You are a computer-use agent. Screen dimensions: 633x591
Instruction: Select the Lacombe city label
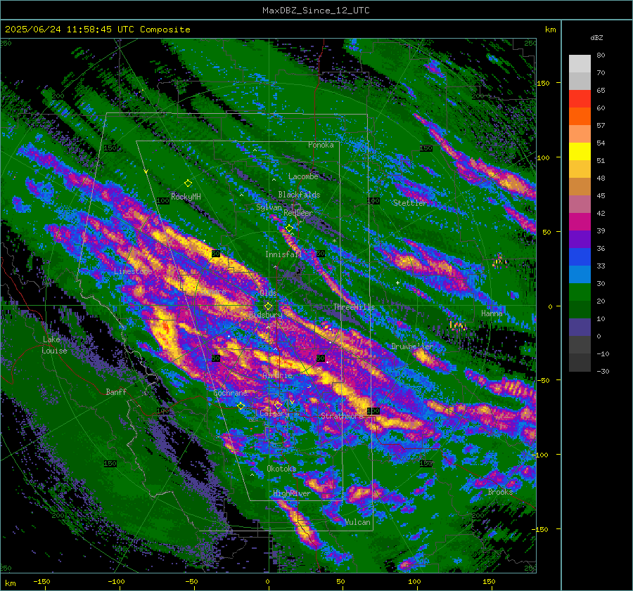[x=303, y=176]
